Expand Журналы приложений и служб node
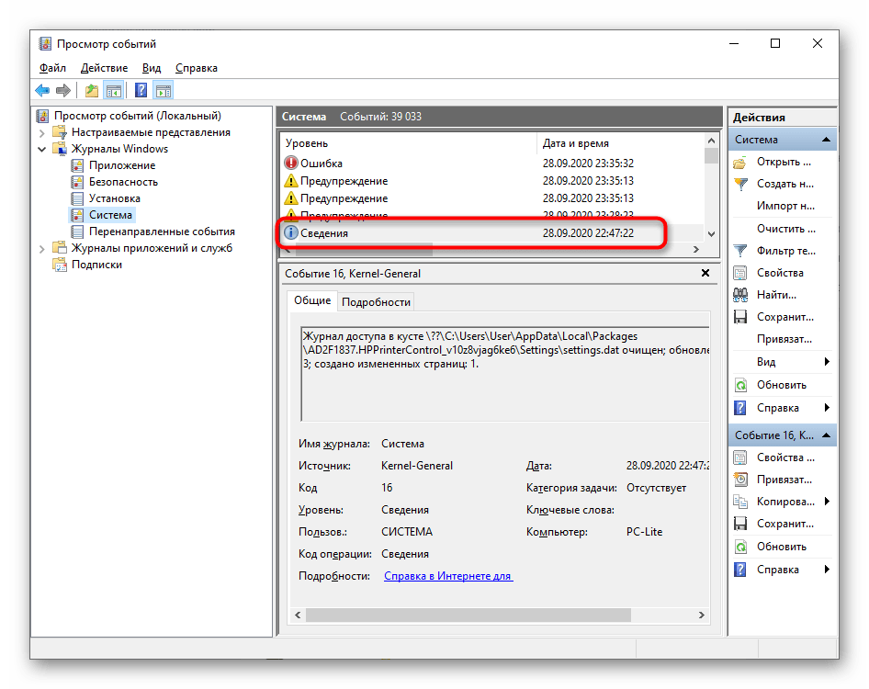Screen dimensions: 869x689 pyautogui.click(x=42, y=248)
